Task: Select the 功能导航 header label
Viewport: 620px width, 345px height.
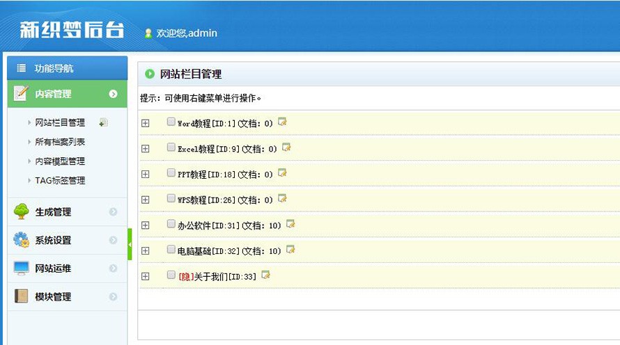Action: pyautogui.click(x=54, y=68)
